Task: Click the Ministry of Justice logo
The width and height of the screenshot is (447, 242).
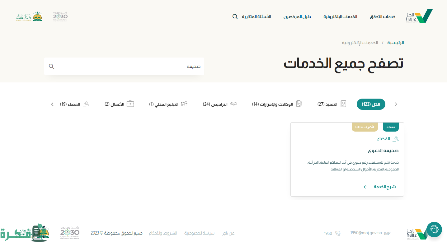Action: [29, 16]
